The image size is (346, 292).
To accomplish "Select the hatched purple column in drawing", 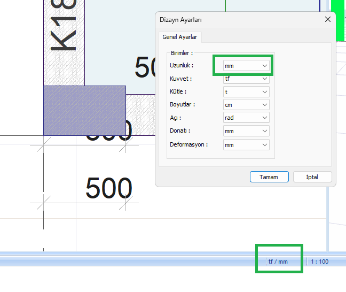I will pos(84,110).
